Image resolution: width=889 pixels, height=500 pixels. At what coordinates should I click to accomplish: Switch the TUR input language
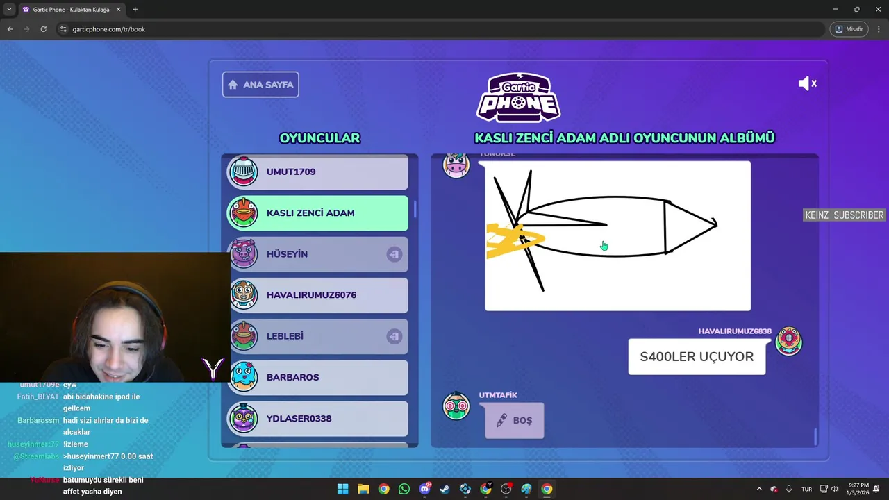point(806,489)
